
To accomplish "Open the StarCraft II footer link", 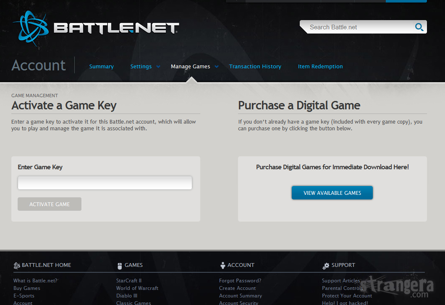I will click(x=129, y=281).
